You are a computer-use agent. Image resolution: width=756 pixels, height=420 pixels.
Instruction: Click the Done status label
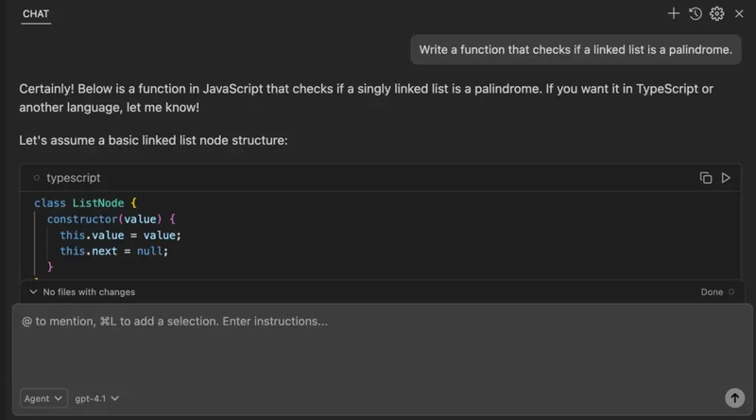712,292
